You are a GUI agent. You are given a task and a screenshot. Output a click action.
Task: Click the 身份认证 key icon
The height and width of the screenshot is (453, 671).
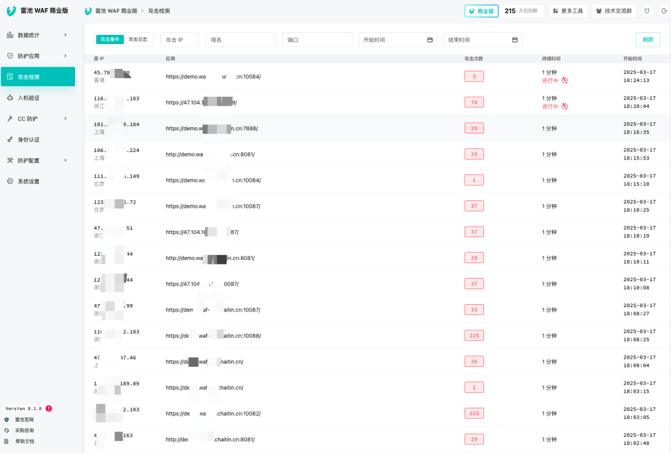[x=10, y=140]
